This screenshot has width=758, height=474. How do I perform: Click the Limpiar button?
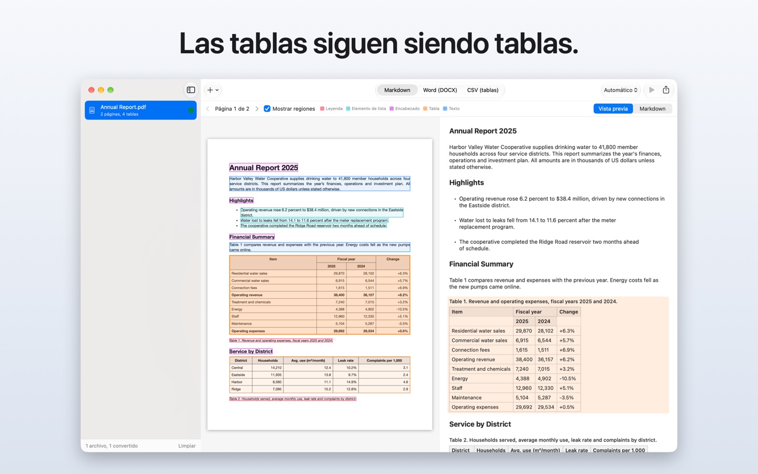click(187, 446)
